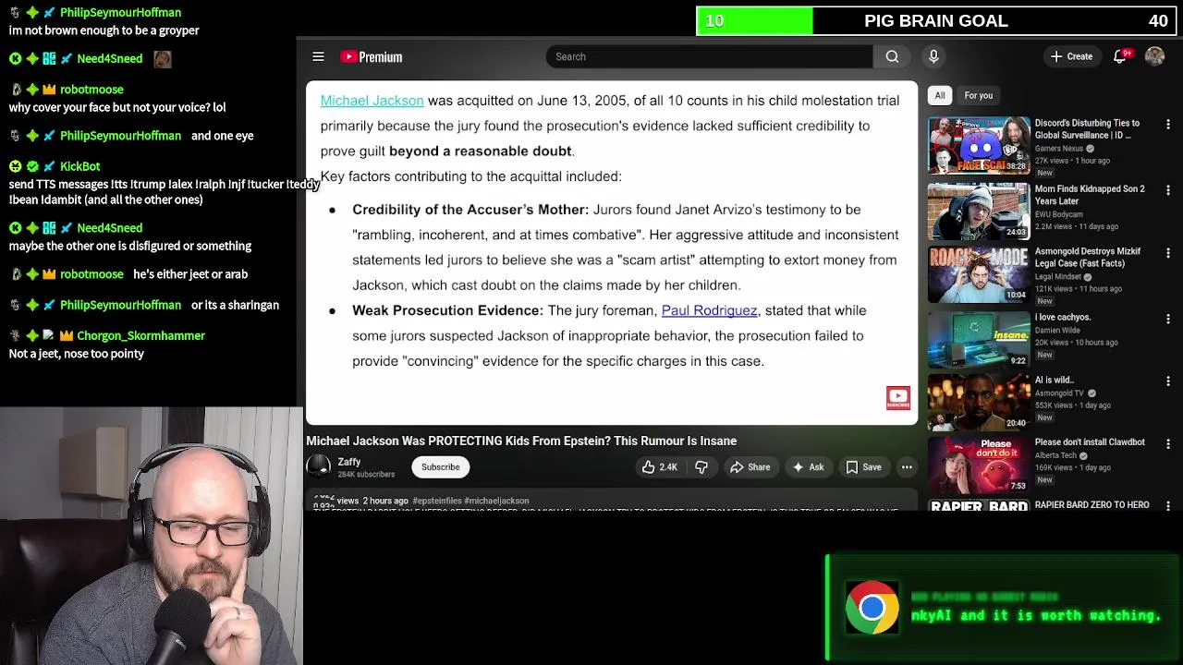Follow the Michael Jackson hyperlink

(x=372, y=101)
